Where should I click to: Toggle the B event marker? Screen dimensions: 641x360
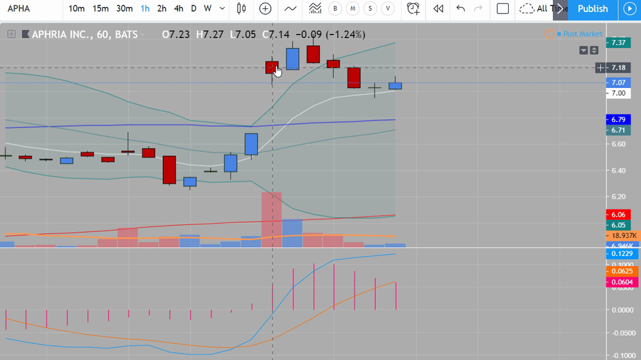pos(335,9)
